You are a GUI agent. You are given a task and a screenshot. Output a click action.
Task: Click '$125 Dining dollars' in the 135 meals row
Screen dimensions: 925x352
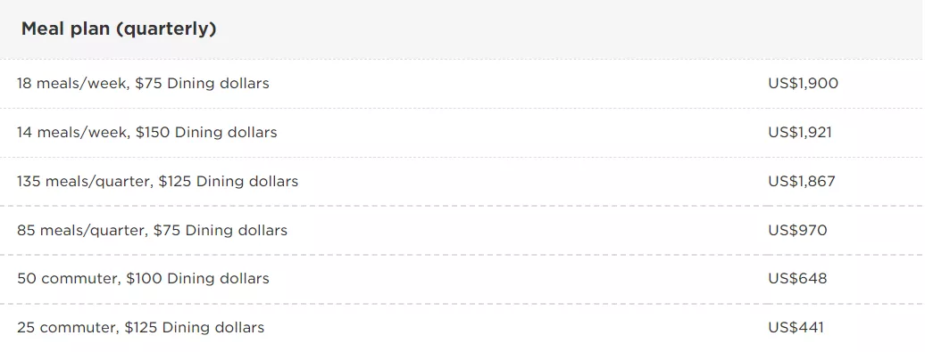click(229, 181)
